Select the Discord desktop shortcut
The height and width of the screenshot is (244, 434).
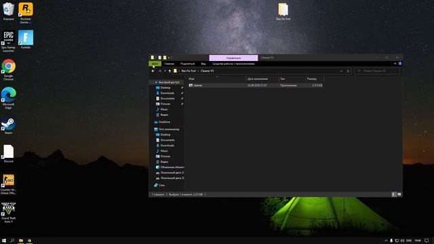(x=8, y=154)
